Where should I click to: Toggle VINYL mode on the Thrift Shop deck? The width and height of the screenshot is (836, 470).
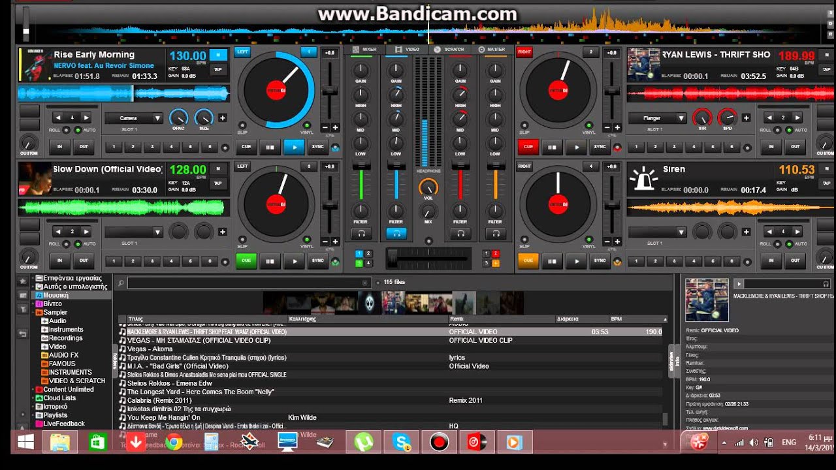click(589, 125)
